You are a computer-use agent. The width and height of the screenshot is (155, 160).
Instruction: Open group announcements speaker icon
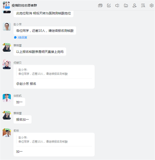117,5
